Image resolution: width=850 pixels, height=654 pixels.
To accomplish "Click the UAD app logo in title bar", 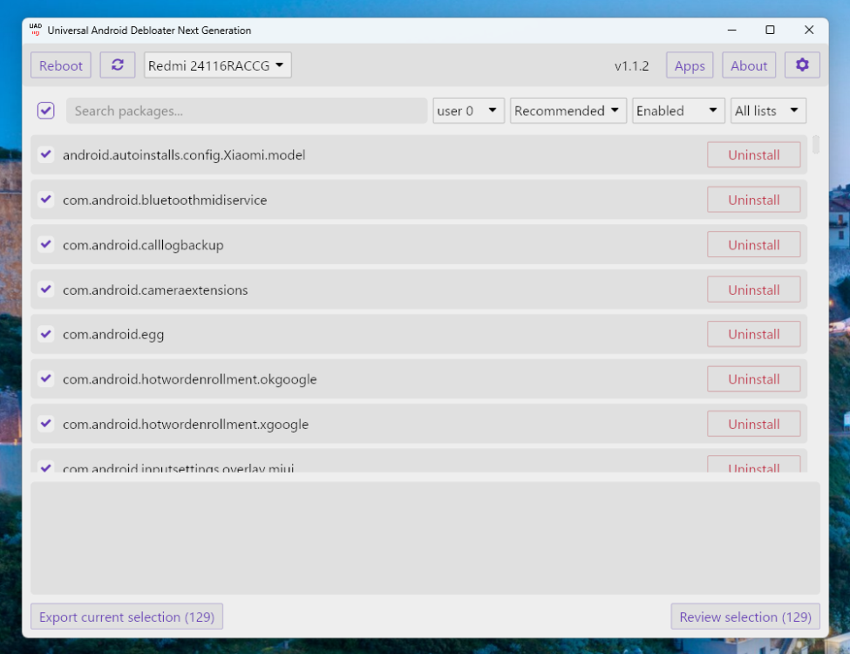I will pyautogui.click(x=36, y=30).
